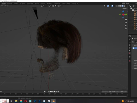Open the red World properties tab
Screen dimensions: 137x103
(130, 53)
